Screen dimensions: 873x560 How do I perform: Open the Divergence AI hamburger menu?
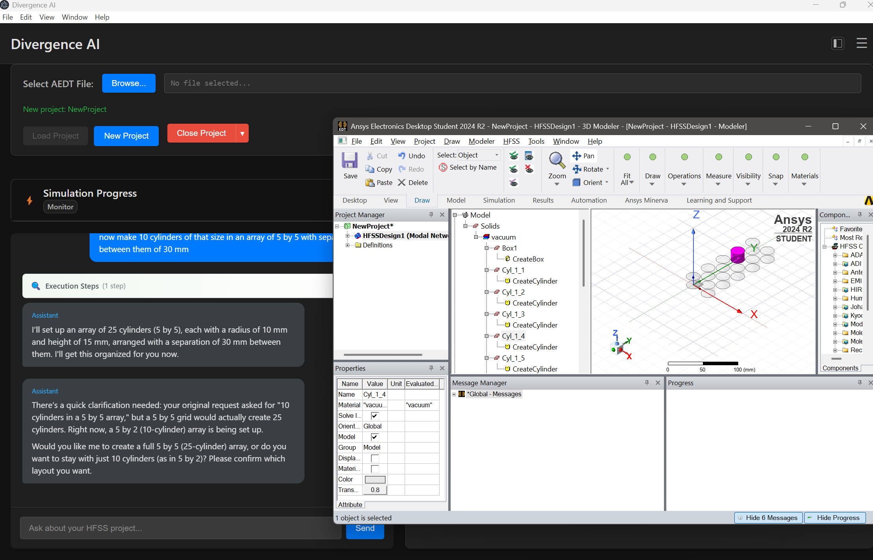click(x=862, y=43)
